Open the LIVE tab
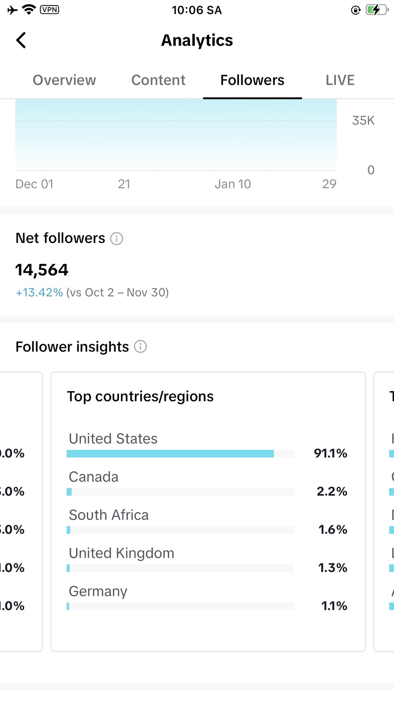This screenshot has height=702, width=394. [340, 80]
